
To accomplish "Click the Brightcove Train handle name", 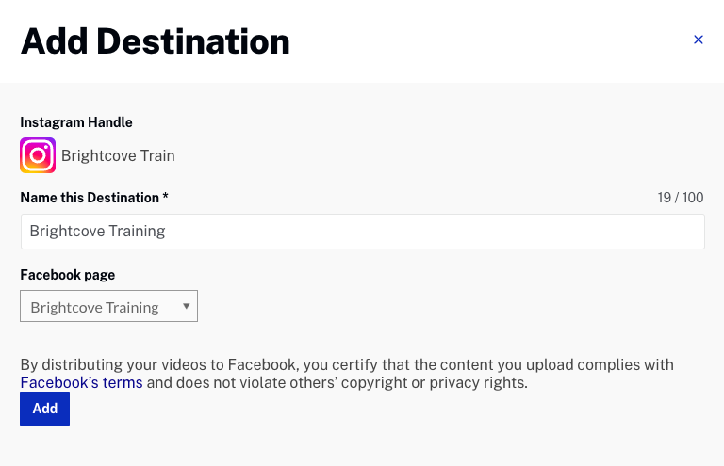I will coord(118,155).
